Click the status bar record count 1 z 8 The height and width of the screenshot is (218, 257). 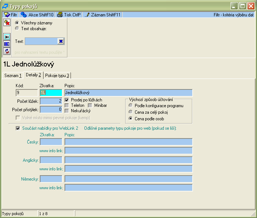click(x=43, y=214)
